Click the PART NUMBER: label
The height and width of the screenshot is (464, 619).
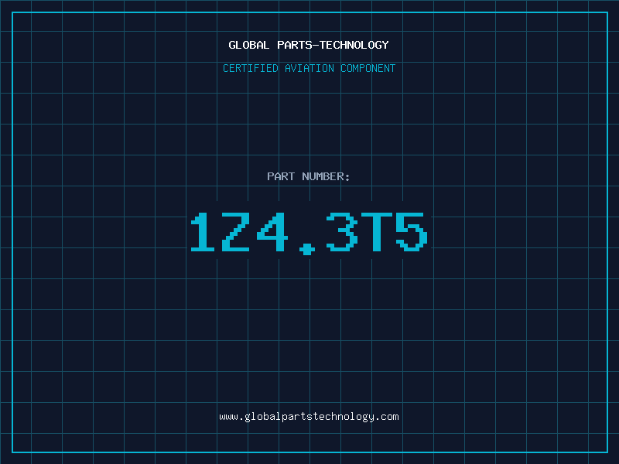click(x=308, y=176)
